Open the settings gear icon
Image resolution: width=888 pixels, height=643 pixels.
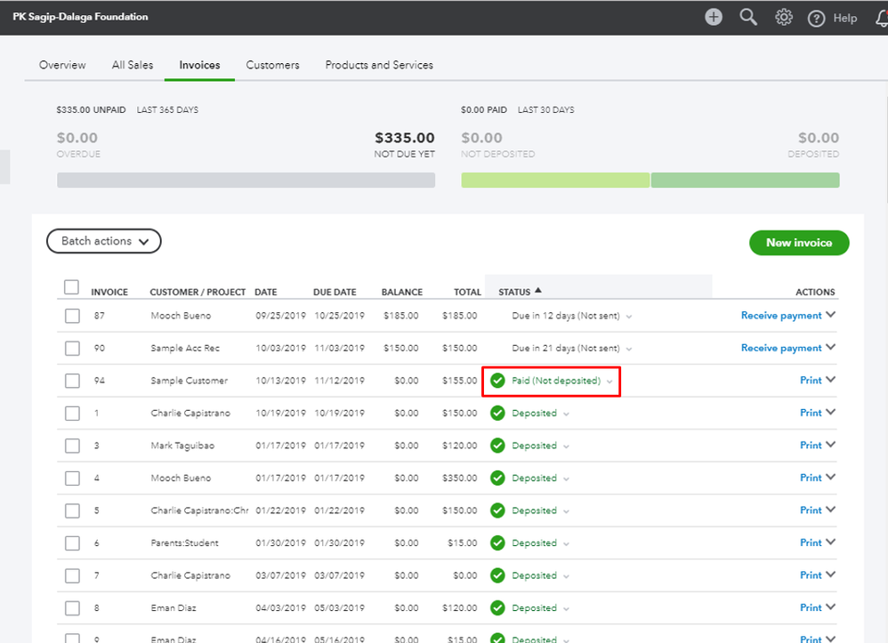point(783,17)
